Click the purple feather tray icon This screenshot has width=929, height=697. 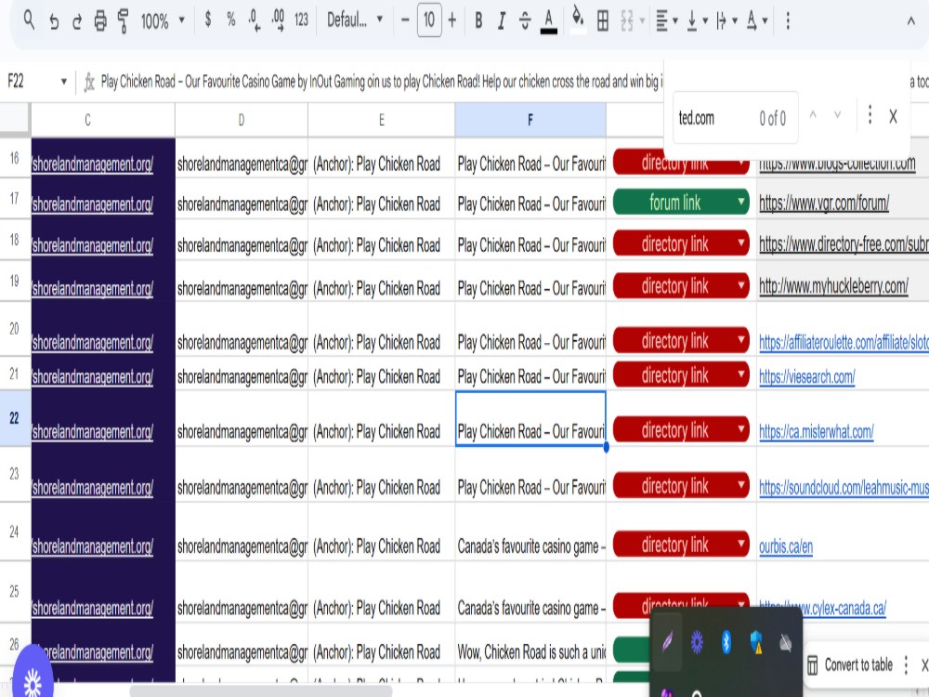667,642
